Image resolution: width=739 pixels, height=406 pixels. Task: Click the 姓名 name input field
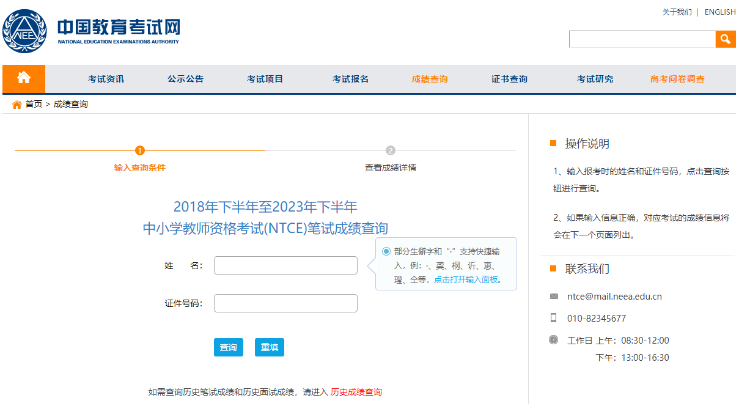point(285,265)
